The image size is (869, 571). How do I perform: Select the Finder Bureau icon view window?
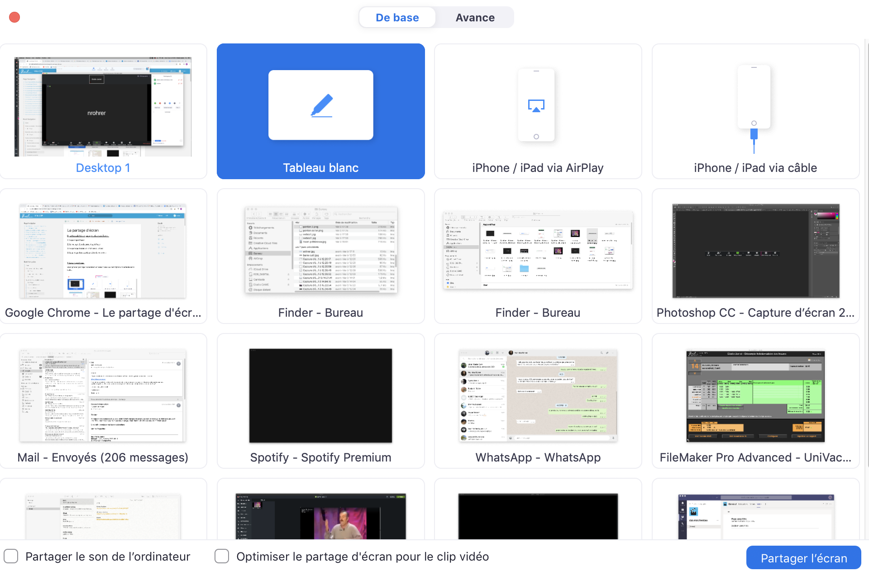(x=538, y=250)
